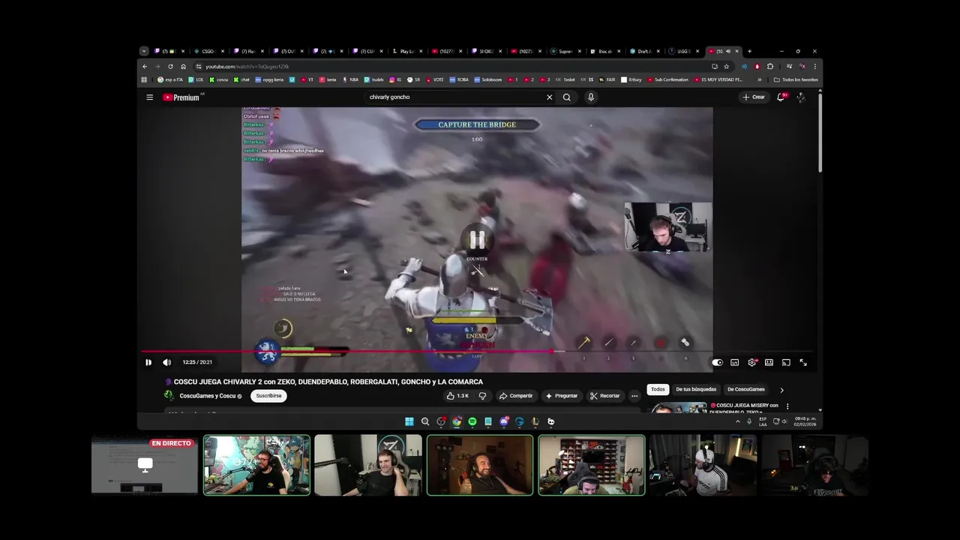Image resolution: width=960 pixels, height=540 pixels.
Task: Show more filter chips with right arrow
Action: click(x=781, y=390)
